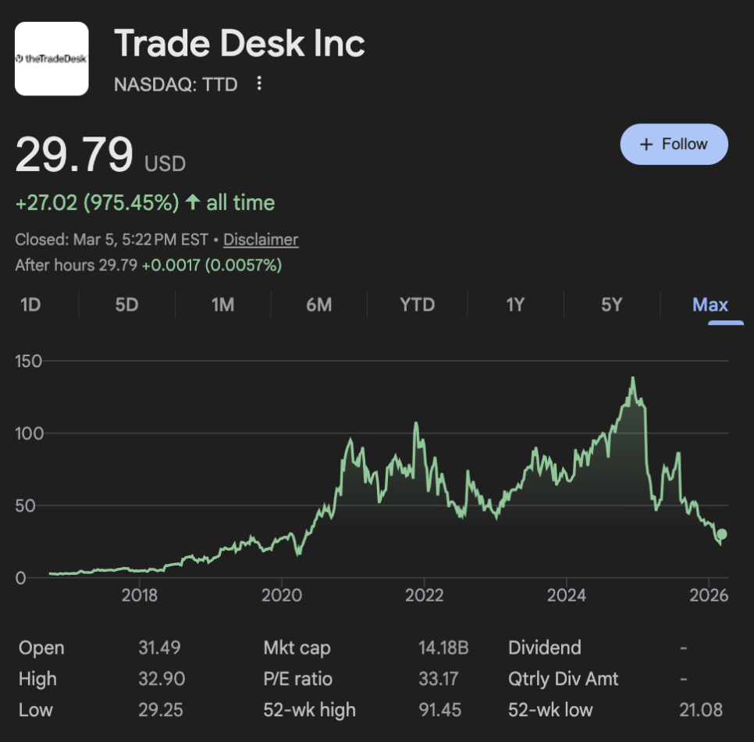
Task: Open the Disclaimer link
Action: pos(261,240)
